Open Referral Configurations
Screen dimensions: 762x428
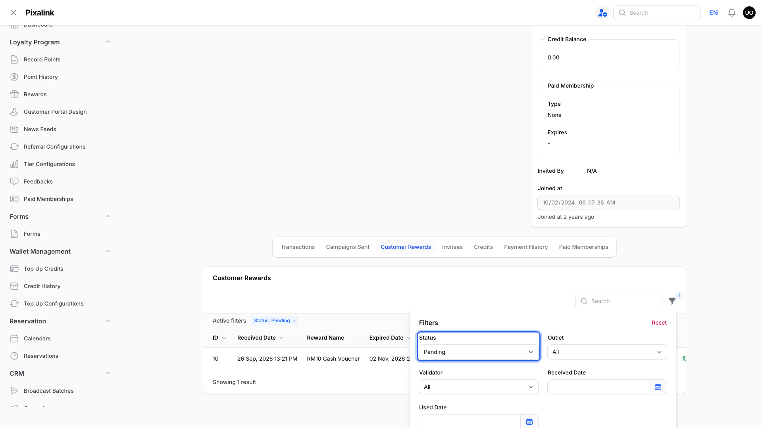tap(55, 147)
